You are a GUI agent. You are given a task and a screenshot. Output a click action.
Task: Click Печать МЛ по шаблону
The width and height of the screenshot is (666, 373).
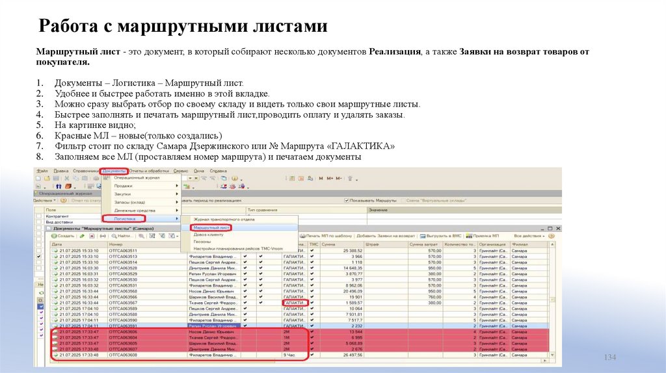(326, 235)
